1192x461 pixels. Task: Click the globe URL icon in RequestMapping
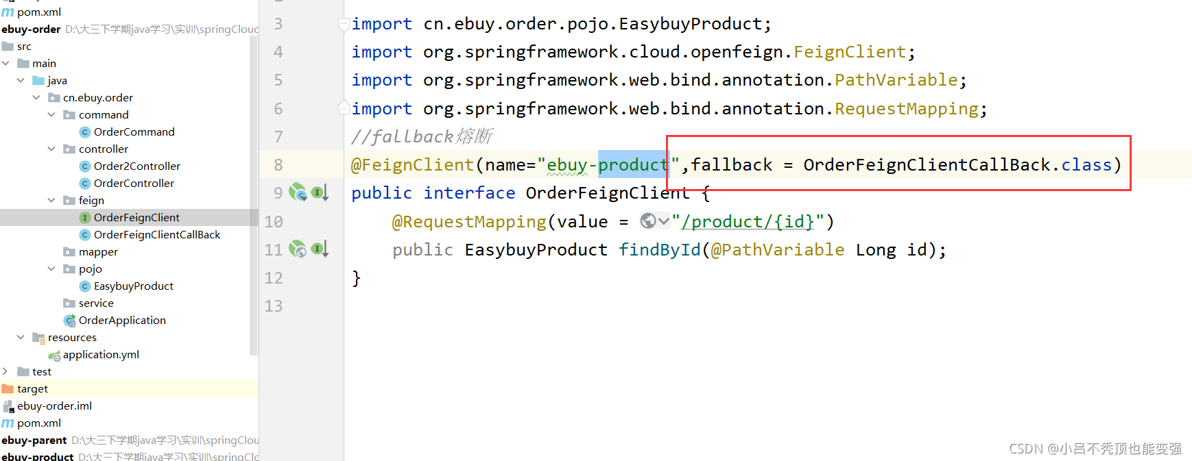(x=647, y=221)
